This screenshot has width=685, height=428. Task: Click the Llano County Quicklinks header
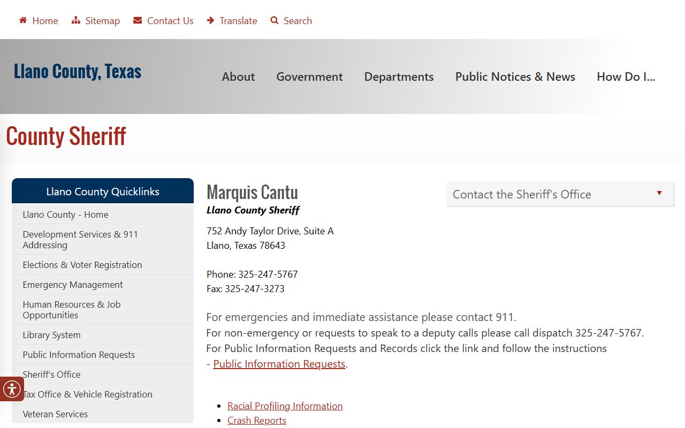click(103, 192)
